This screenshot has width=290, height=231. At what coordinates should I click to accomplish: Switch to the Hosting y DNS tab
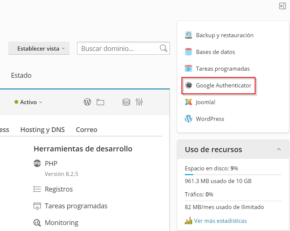click(42, 130)
